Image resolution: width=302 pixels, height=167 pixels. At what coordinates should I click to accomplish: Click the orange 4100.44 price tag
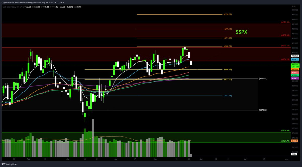click(295, 69)
